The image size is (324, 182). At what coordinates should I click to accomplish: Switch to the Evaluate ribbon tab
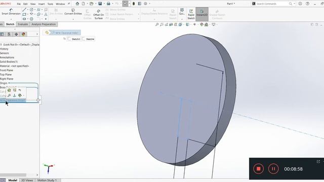pos(23,24)
